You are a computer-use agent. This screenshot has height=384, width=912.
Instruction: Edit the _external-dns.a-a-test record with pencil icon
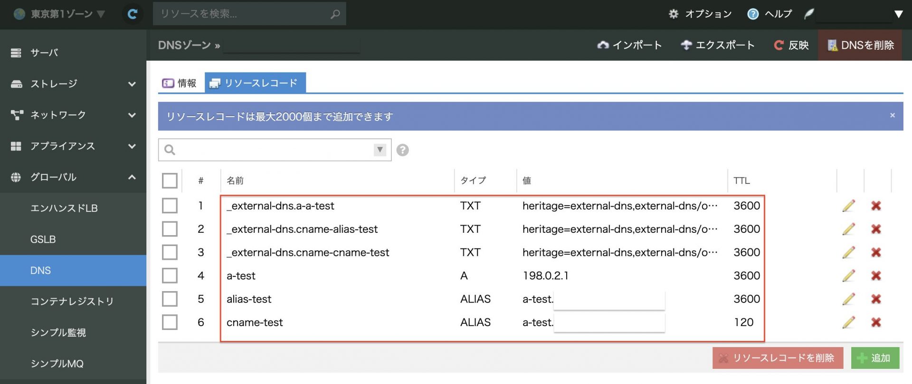848,206
